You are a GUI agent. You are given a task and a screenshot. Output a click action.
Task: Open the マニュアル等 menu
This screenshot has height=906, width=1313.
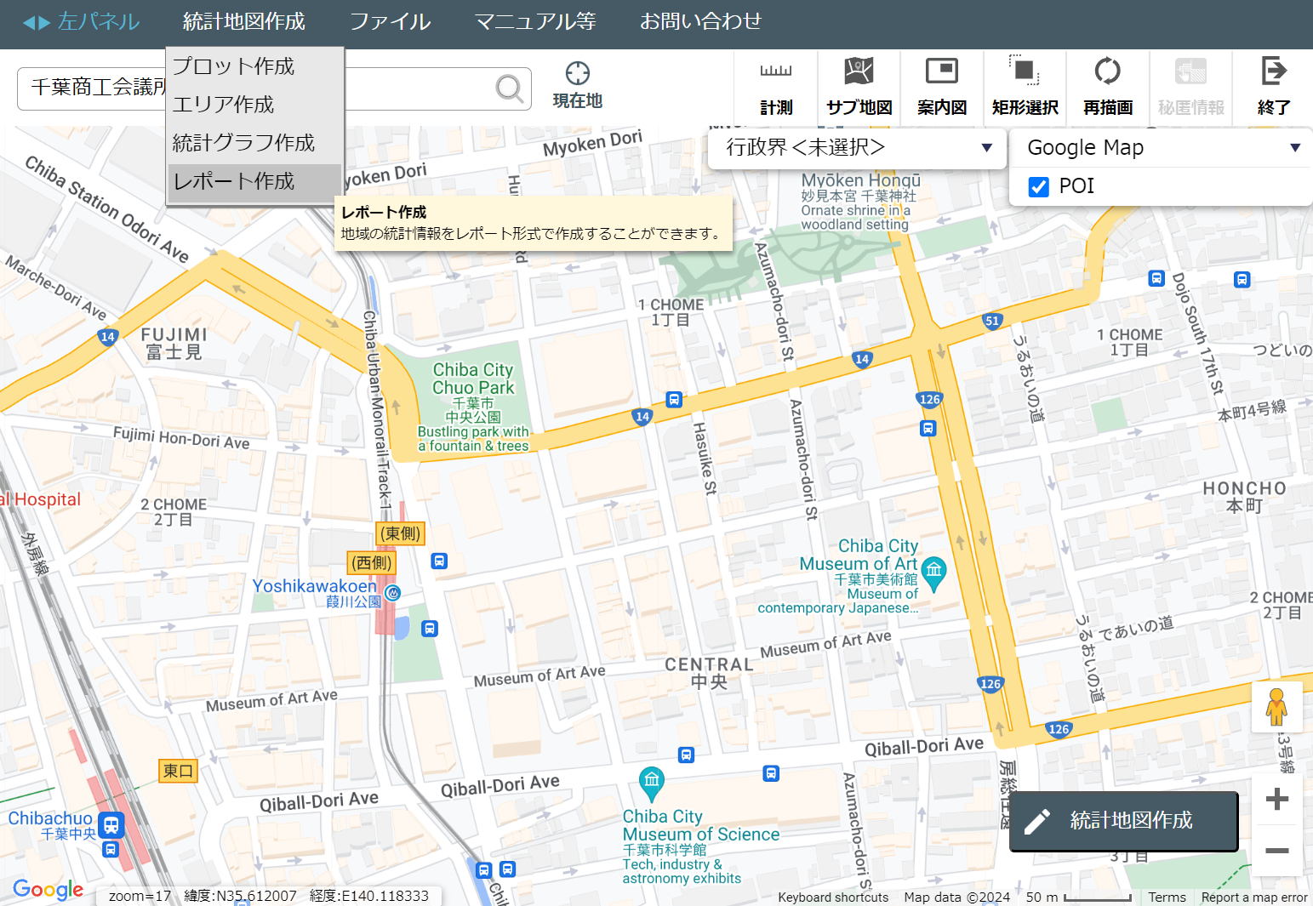point(535,22)
